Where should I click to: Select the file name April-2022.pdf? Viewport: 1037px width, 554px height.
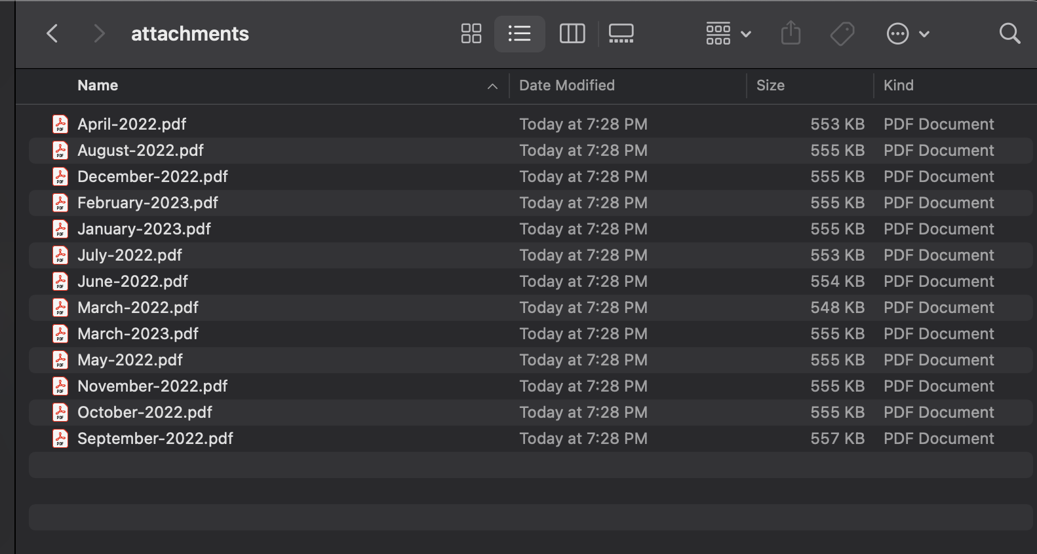coord(132,124)
